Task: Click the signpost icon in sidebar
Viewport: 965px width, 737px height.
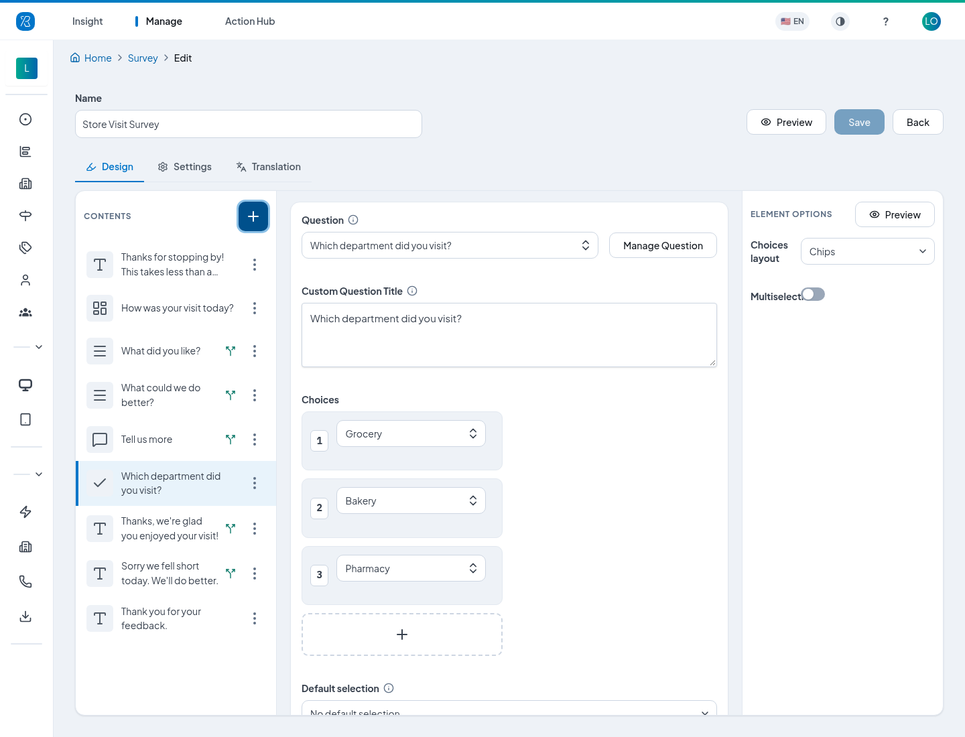Action: pos(25,216)
